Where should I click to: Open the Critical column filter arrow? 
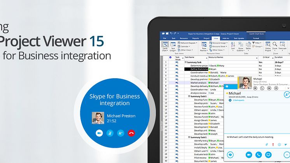(x=273, y=58)
